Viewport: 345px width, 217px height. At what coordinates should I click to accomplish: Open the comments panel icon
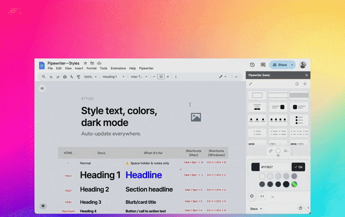(263, 65)
